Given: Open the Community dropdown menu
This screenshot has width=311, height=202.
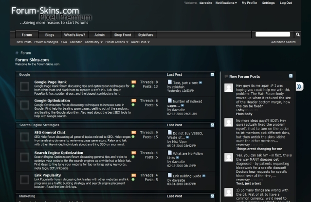Looking at the screenshot, I should point(93,42).
